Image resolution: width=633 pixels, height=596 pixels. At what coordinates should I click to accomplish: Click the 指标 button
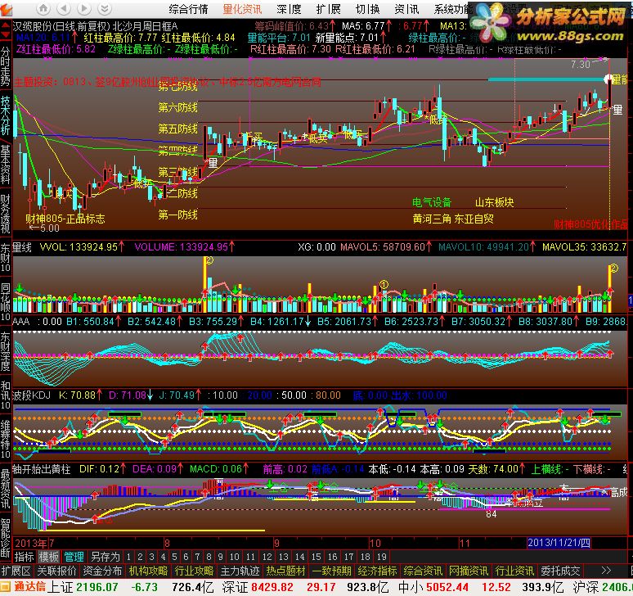25,557
